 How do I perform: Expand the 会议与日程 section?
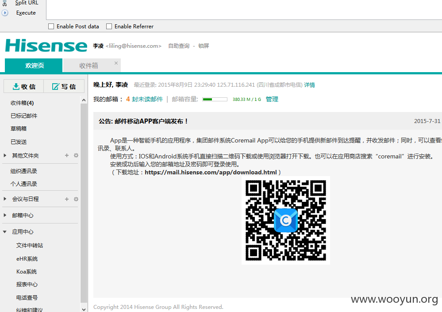[x=5, y=199]
